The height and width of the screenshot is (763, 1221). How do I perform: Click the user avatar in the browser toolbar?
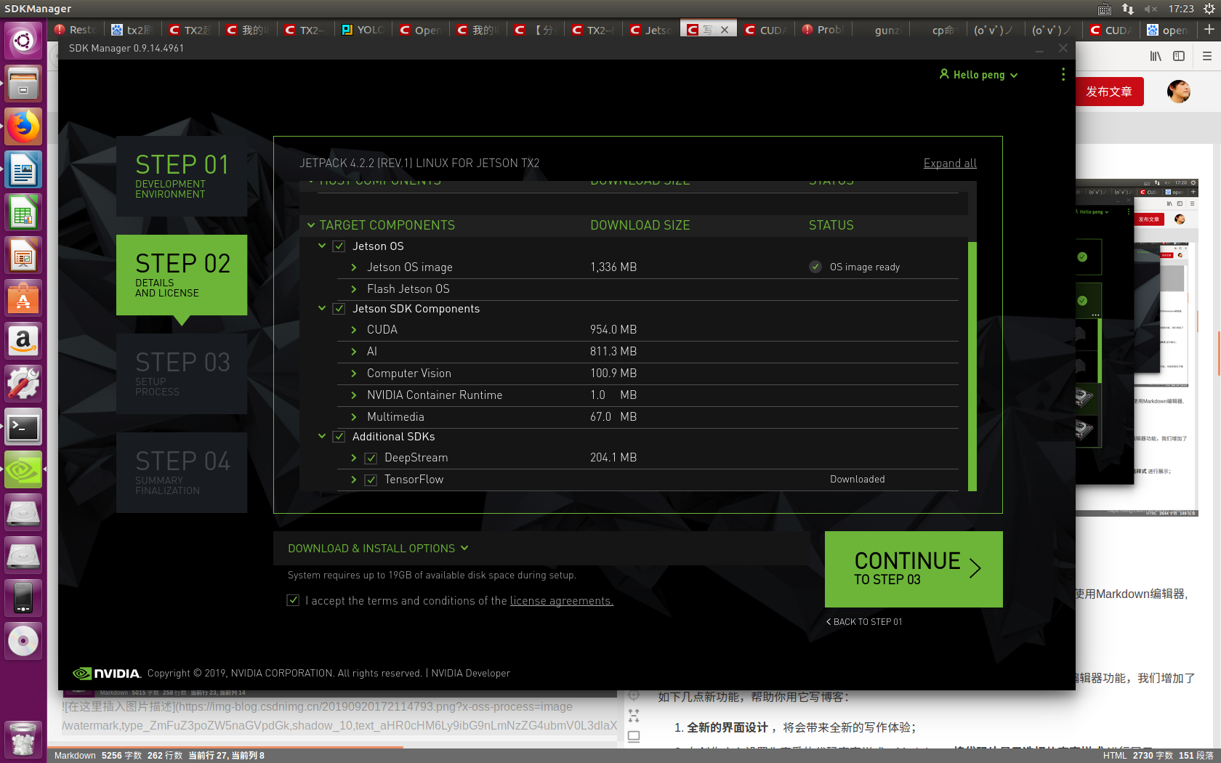pos(1178,92)
